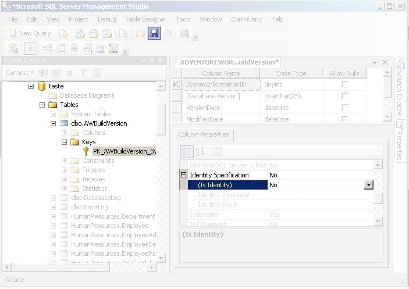Expand the dbo.DatabaseLog table
The image size is (409, 289).
pyautogui.click(x=53, y=198)
